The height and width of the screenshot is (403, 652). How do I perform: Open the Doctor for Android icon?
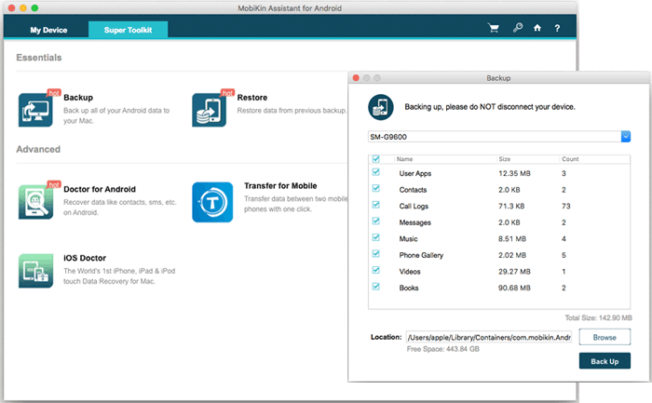click(x=35, y=202)
